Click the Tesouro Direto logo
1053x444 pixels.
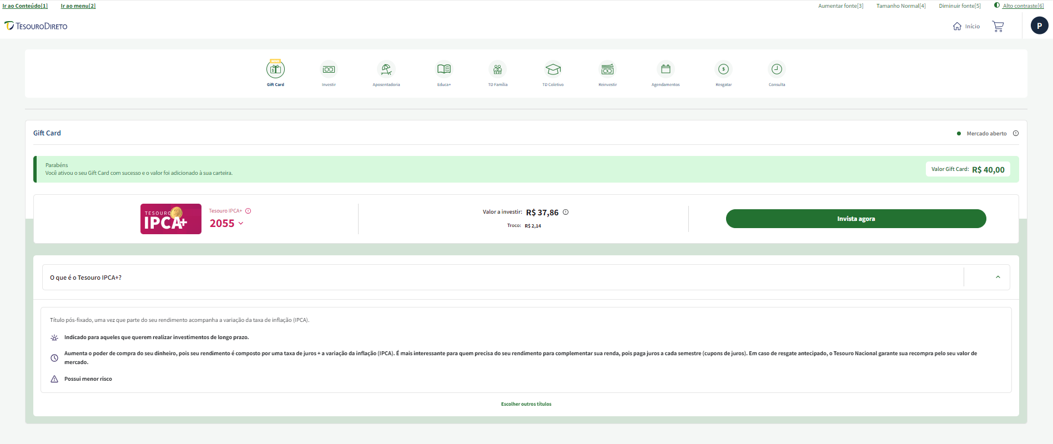36,26
